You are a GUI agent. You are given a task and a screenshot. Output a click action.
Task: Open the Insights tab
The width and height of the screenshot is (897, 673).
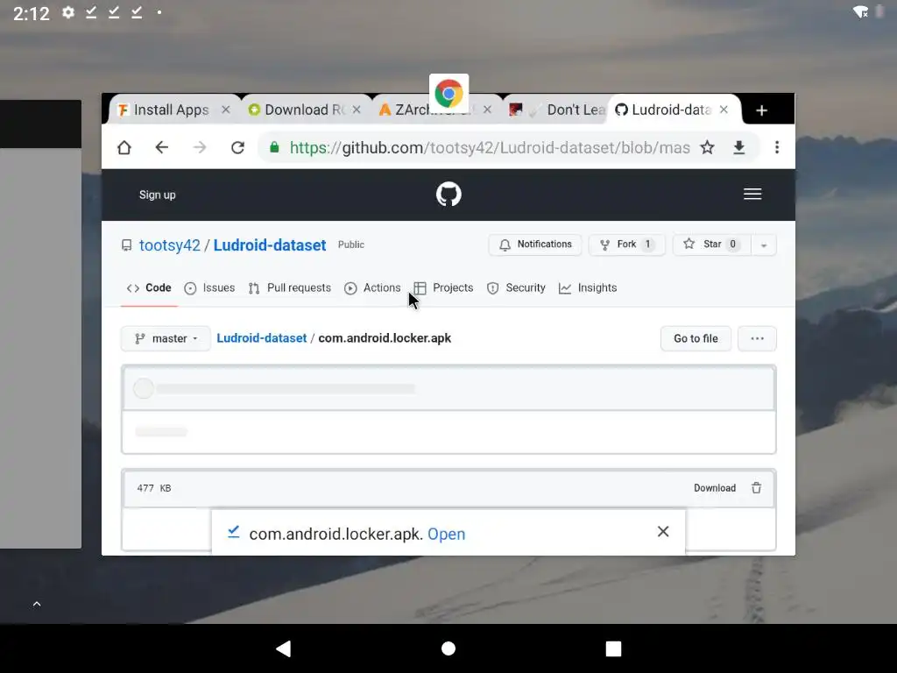pos(588,287)
